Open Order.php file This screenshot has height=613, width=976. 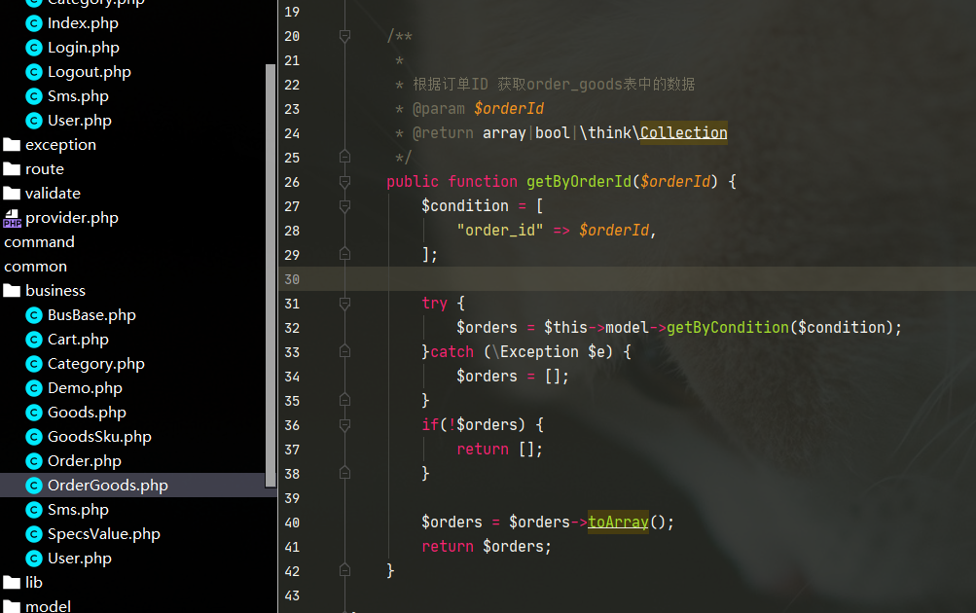pos(84,461)
